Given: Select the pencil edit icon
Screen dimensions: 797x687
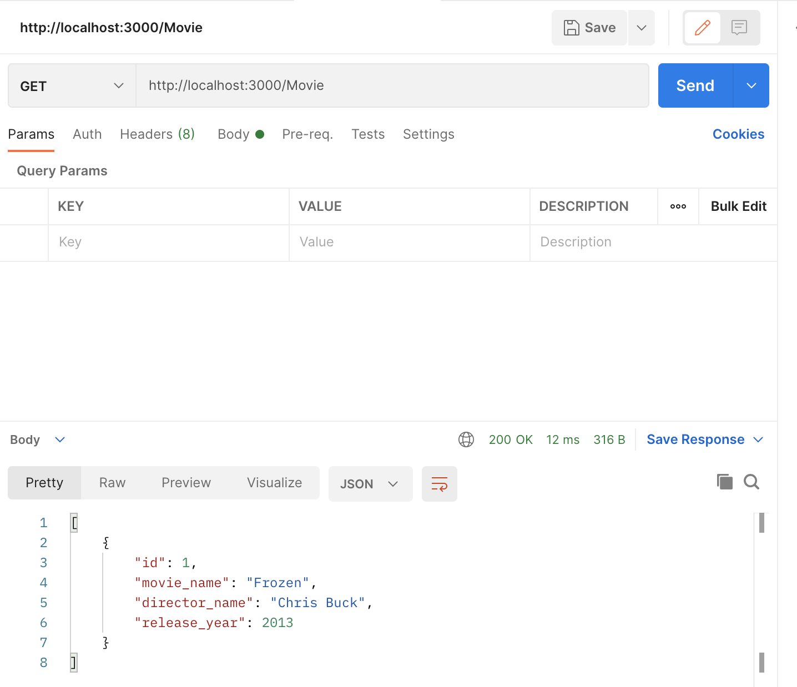Looking at the screenshot, I should 703,28.
